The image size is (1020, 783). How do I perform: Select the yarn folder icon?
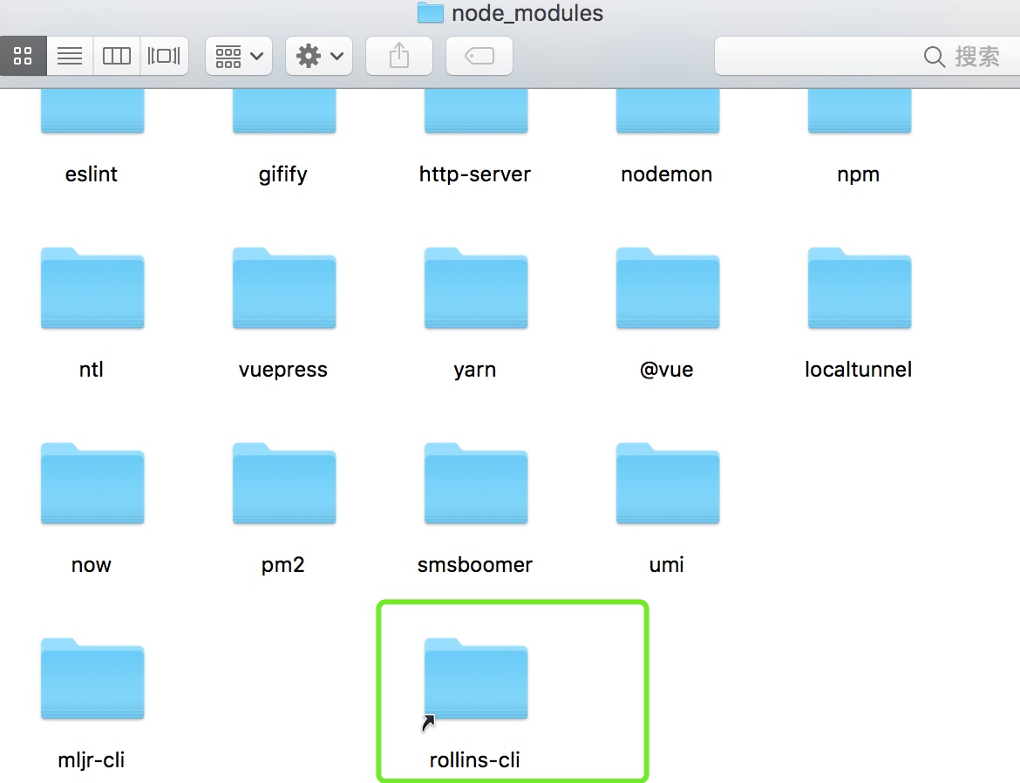click(x=476, y=288)
